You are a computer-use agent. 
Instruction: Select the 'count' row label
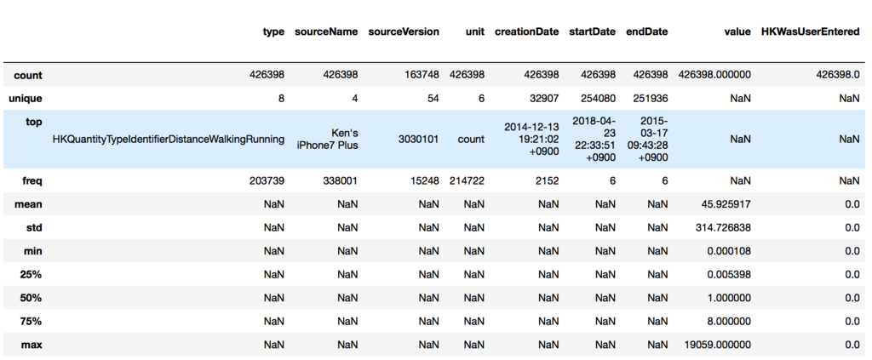click(x=28, y=75)
